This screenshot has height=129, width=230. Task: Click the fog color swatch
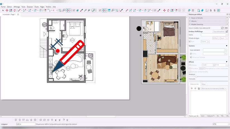[x=201, y=68]
